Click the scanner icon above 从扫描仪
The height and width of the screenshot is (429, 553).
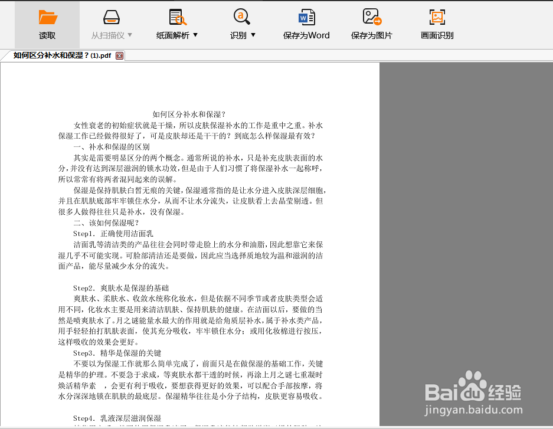[x=112, y=17]
